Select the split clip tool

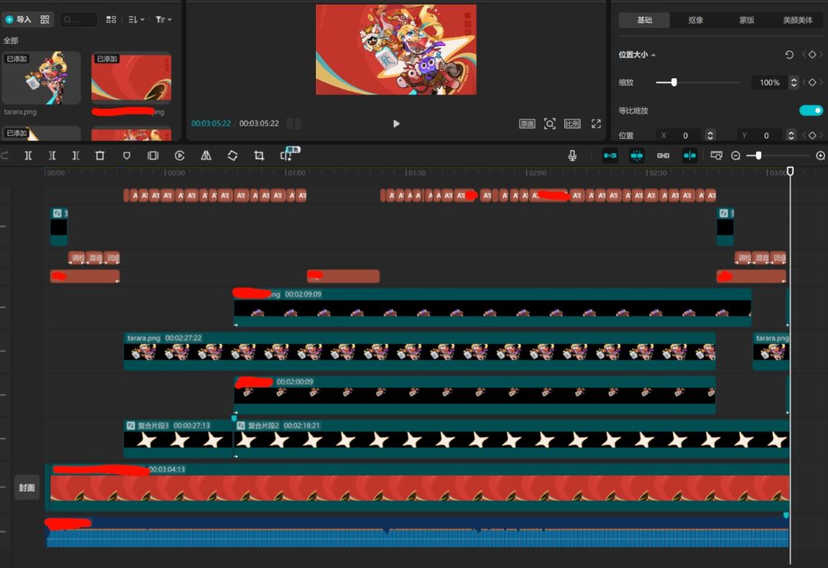coord(28,156)
